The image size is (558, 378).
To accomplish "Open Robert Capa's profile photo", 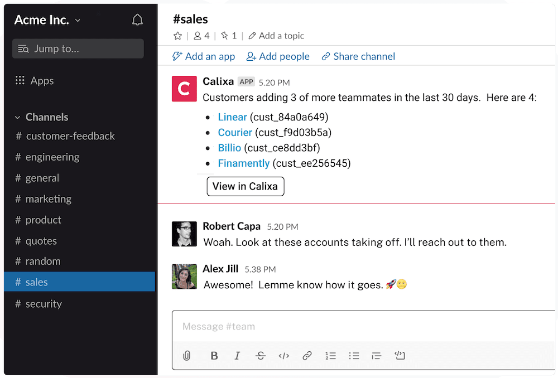I will [x=184, y=234].
